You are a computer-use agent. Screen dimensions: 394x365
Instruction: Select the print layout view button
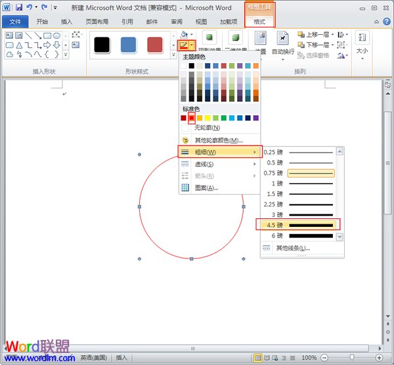point(258,358)
